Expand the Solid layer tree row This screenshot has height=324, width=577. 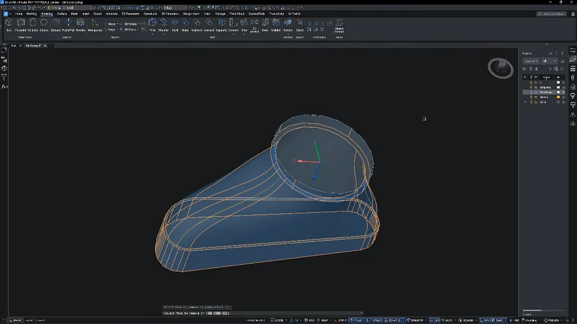[525, 102]
